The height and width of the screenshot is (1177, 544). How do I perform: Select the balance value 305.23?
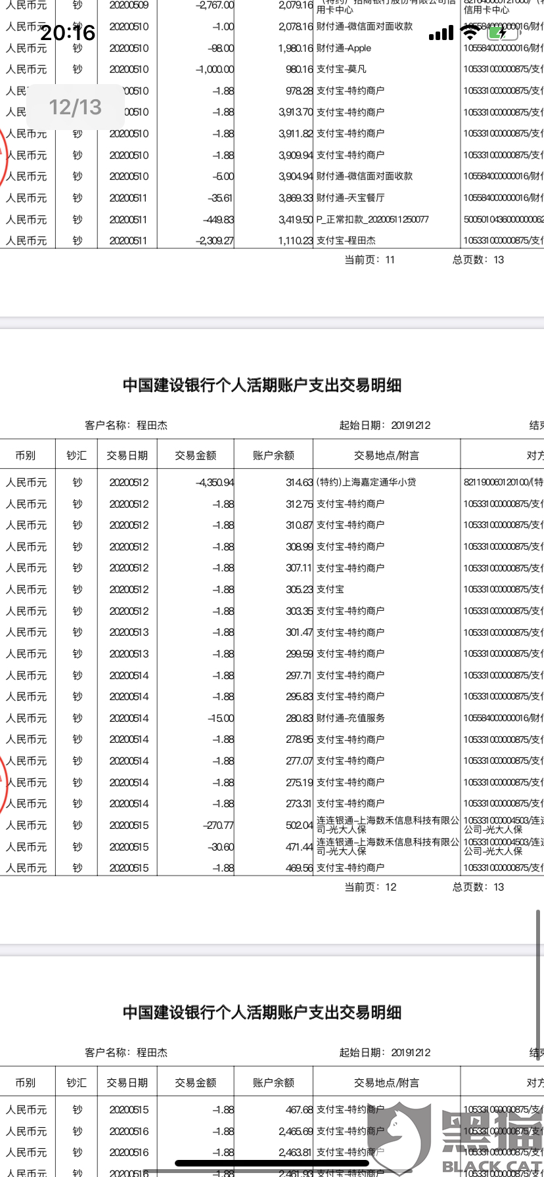(x=300, y=590)
